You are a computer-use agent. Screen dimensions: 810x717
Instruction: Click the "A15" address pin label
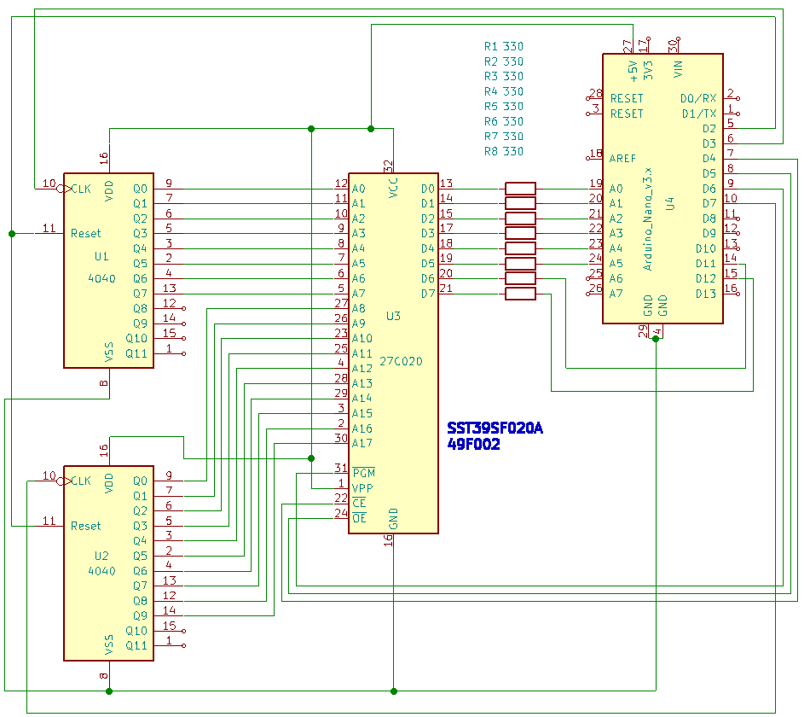click(x=362, y=414)
